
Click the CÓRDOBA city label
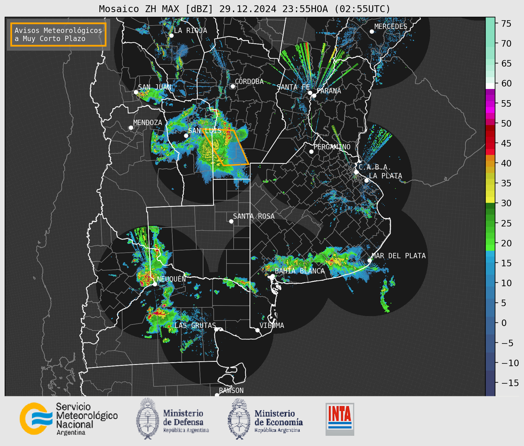(249, 82)
